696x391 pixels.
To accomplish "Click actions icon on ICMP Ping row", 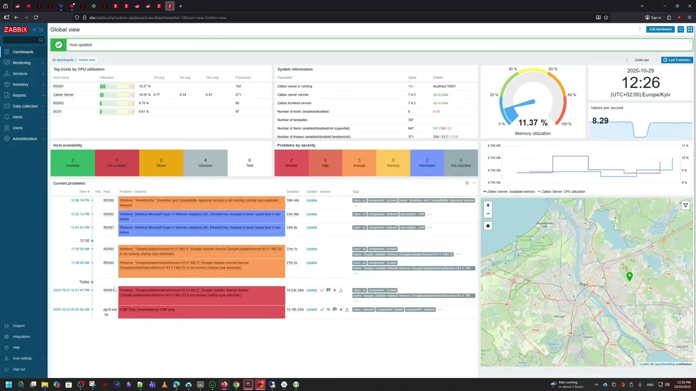I will point(347,310).
